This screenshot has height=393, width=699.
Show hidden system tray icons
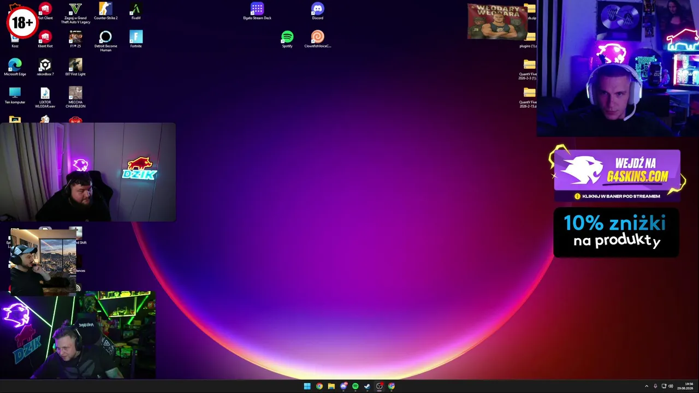click(647, 386)
